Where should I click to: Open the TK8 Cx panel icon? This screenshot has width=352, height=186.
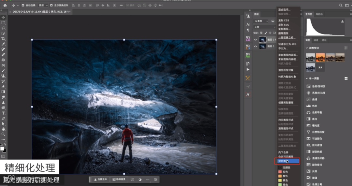click(x=248, y=47)
